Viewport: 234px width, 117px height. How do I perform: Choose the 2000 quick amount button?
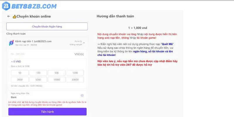click(20, 80)
